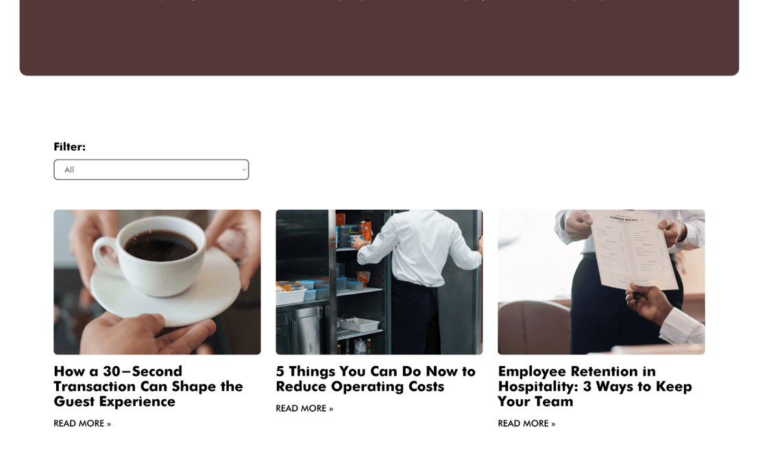
Task: Open 5 Things to Reduce Operating Costs title
Action: (x=376, y=378)
